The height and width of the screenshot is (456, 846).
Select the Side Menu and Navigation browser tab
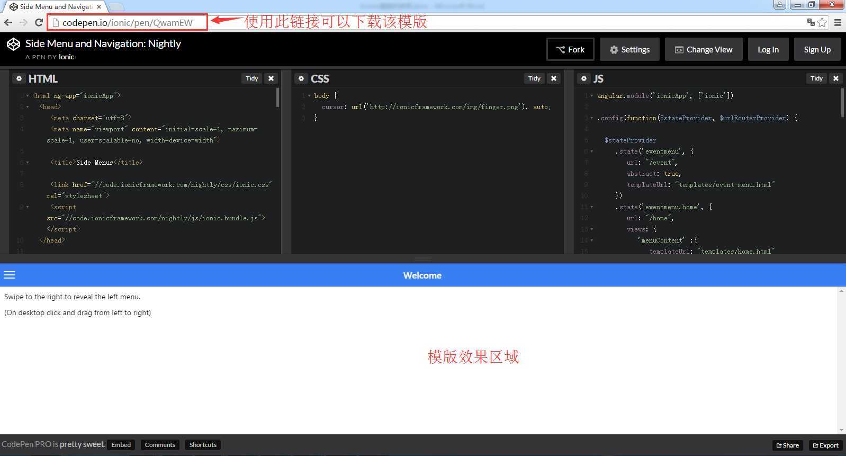[56, 7]
